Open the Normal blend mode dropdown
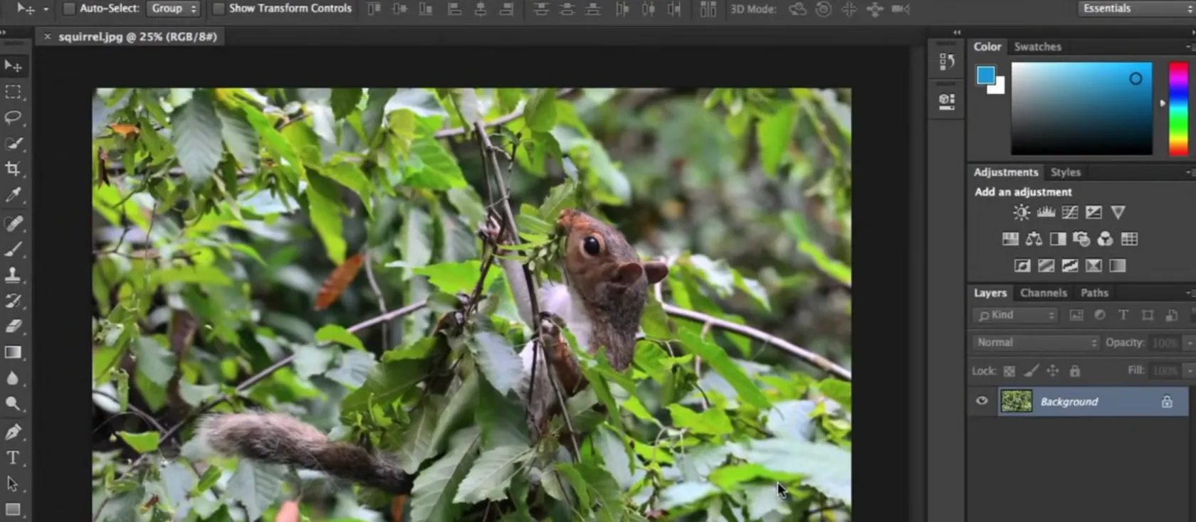The height and width of the screenshot is (522, 1196). click(x=1036, y=343)
